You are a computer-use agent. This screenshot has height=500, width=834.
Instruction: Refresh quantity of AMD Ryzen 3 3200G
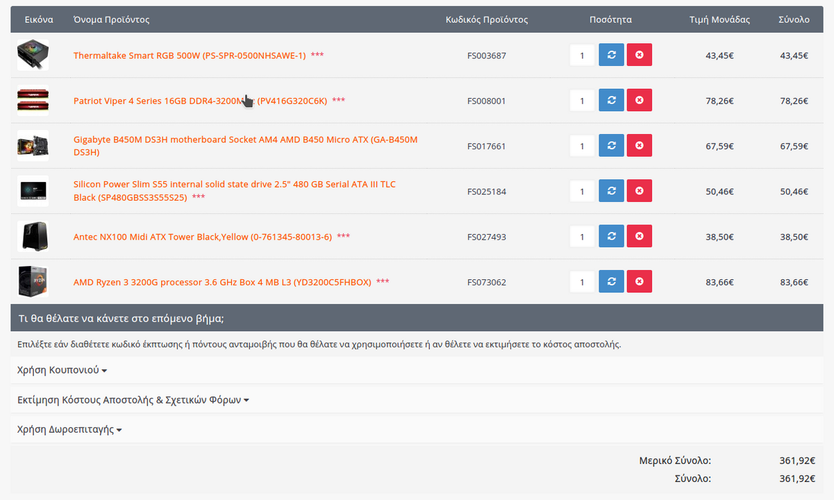tap(611, 282)
